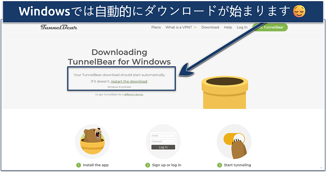Click the Password field in illustration

click(x=163, y=141)
